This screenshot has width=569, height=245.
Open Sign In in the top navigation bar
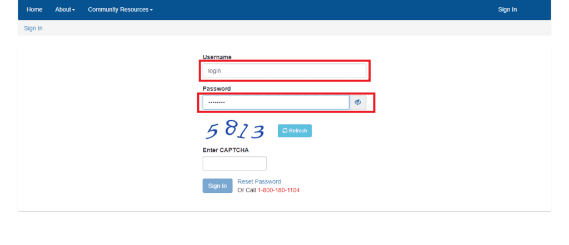(x=507, y=9)
